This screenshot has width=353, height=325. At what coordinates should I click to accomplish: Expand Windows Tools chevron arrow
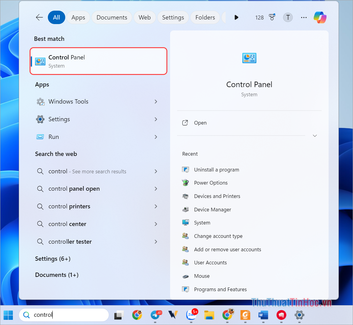tap(156, 101)
